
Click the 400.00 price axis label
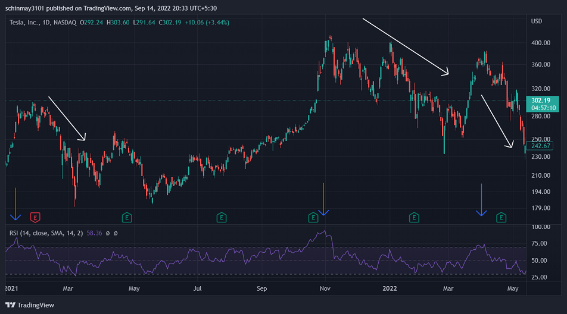541,43
